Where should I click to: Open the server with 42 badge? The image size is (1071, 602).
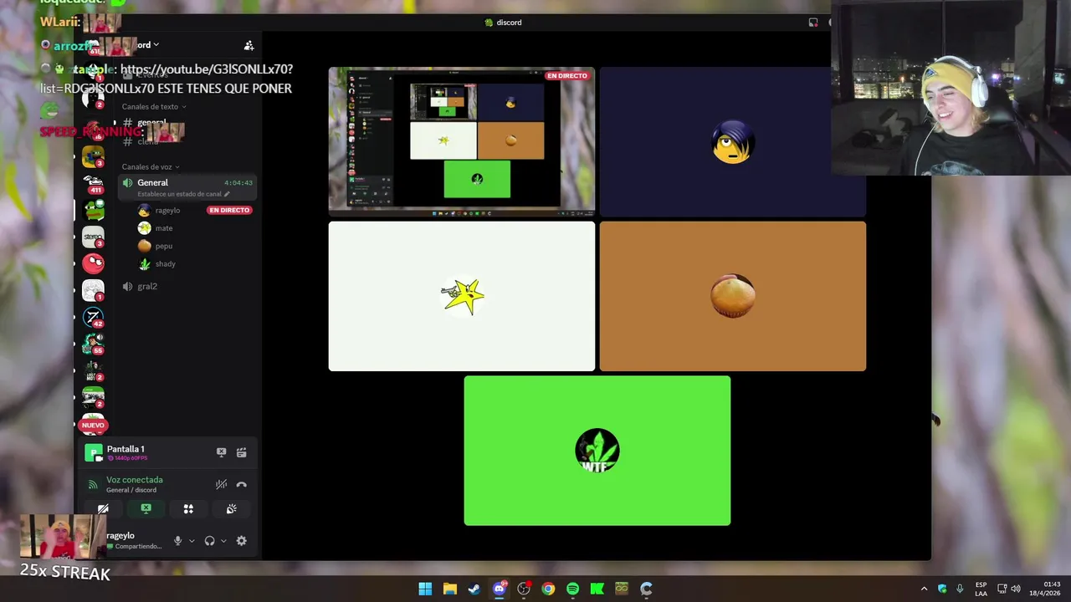coord(93,317)
